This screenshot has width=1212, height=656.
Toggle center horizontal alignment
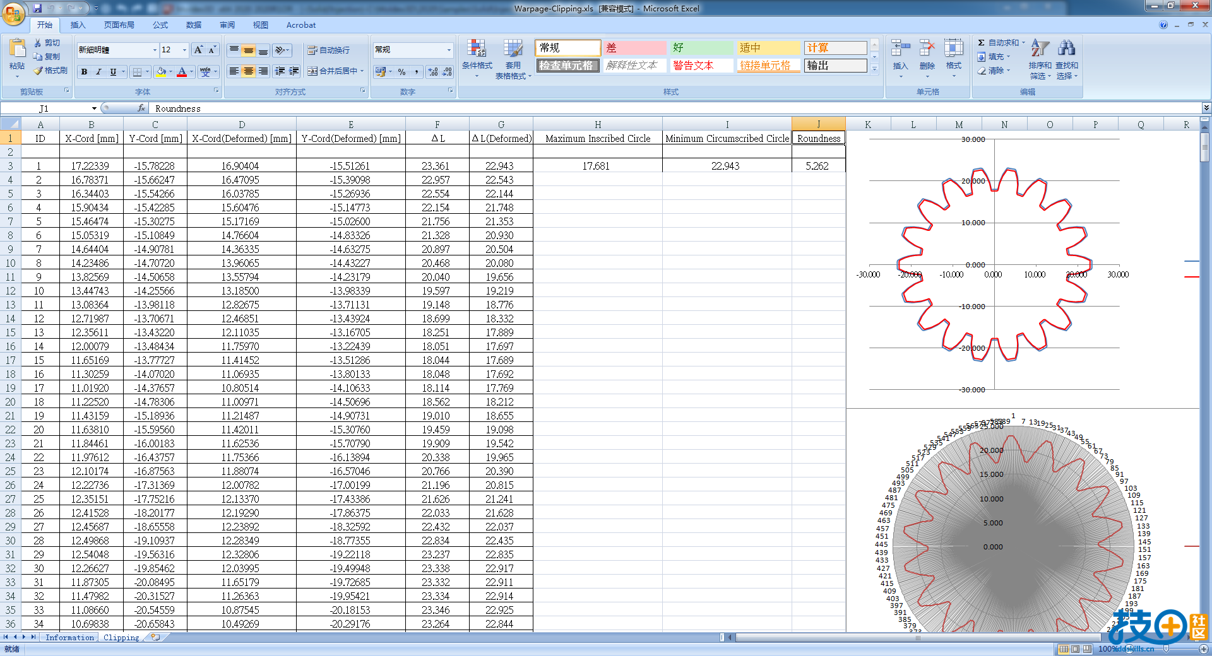pos(249,71)
